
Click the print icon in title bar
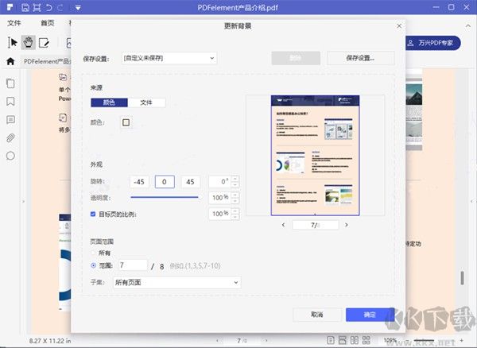[37, 8]
